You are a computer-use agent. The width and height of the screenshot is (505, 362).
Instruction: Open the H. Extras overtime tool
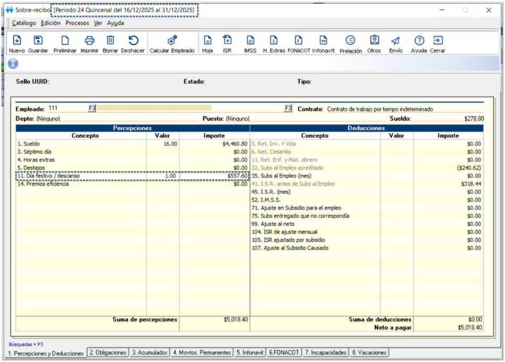tap(274, 44)
